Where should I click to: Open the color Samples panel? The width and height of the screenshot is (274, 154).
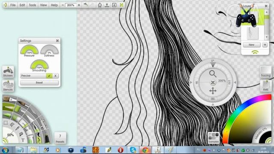(x=214, y=138)
